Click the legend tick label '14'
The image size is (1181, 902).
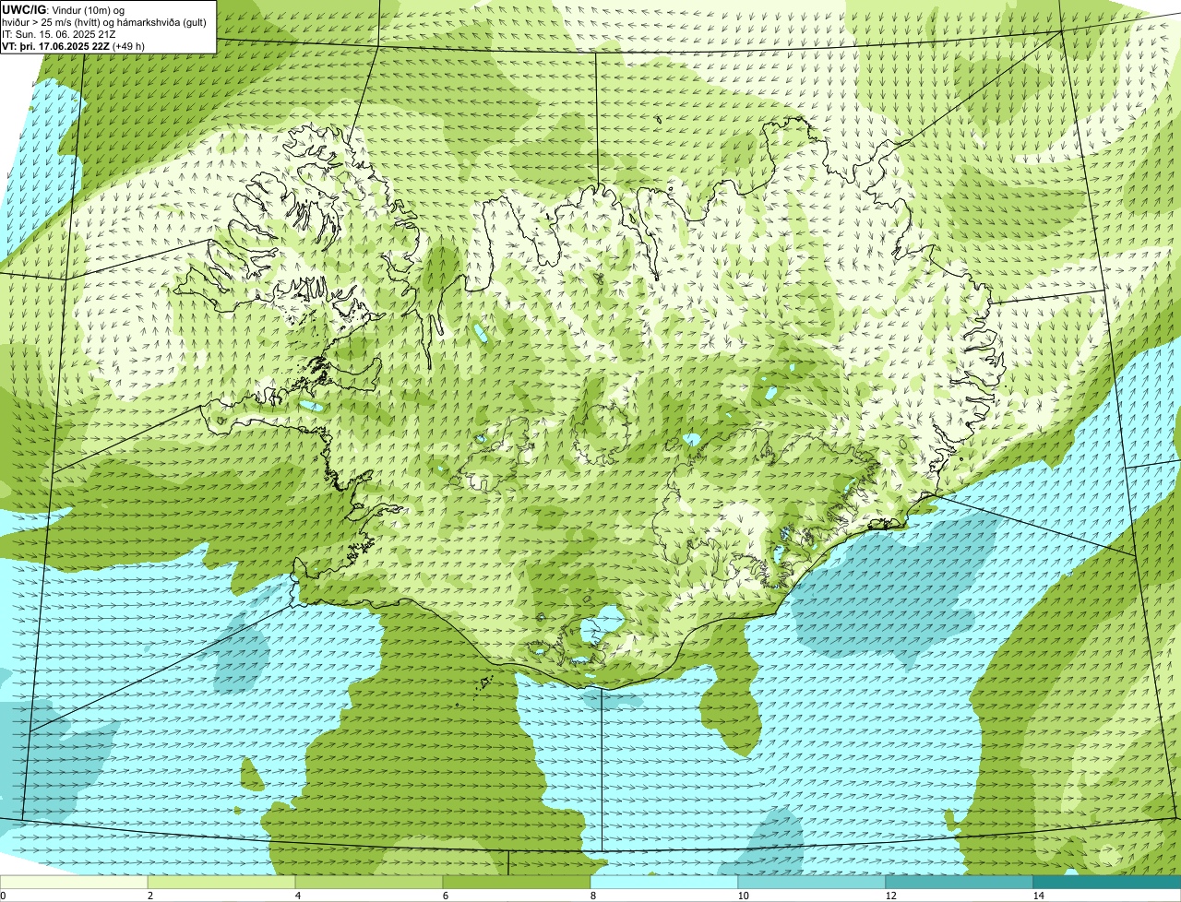[1038, 896]
